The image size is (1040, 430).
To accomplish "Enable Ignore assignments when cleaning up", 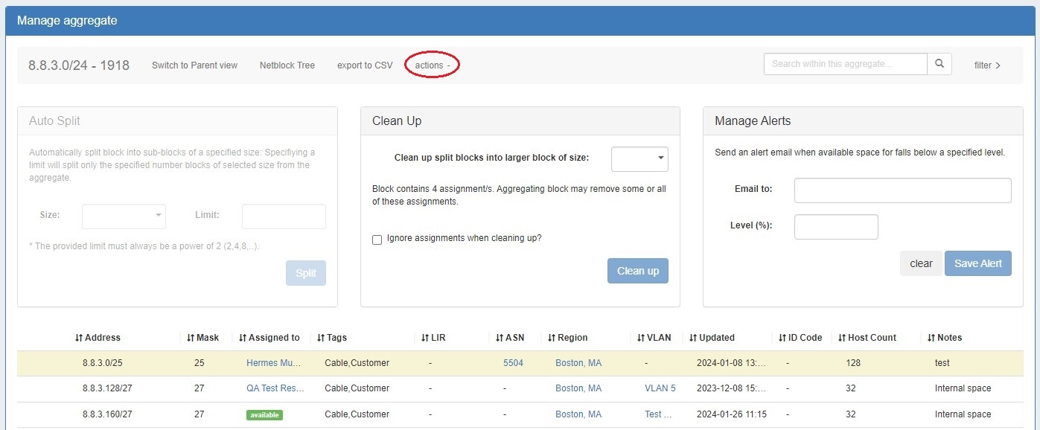I will pos(377,240).
